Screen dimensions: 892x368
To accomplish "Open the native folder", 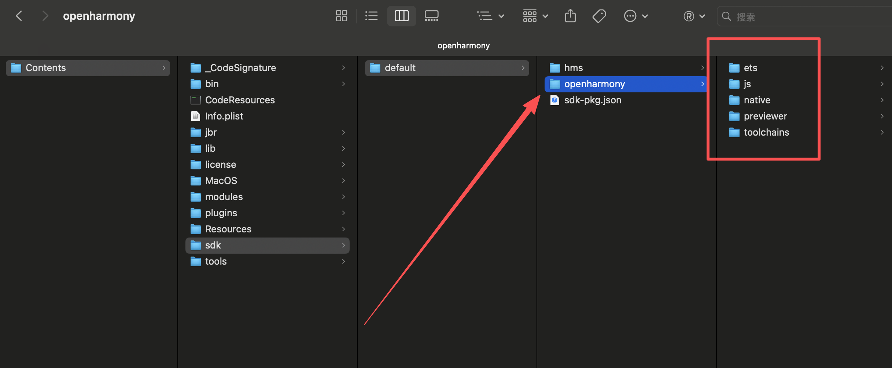I will coord(756,100).
